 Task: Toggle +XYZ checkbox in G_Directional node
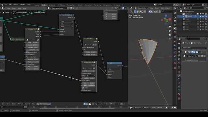[x=83, y=88]
